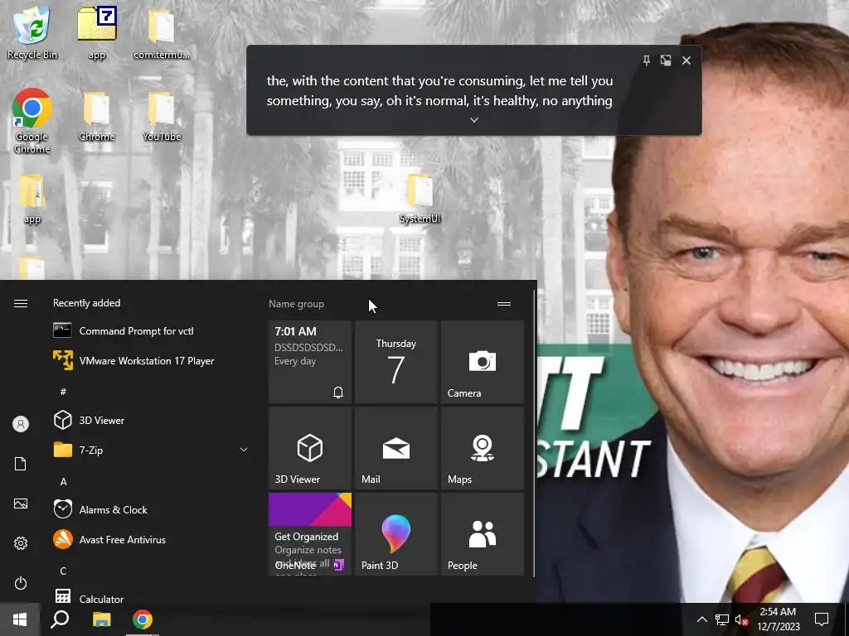The height and width of the screenshot is (636, 849).
Task: Click the A letter header in app list
Action: (x=63, y=482)
